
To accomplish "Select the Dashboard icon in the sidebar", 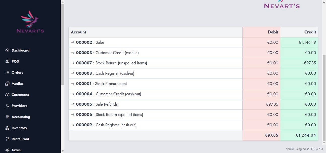I will (7, 50).
